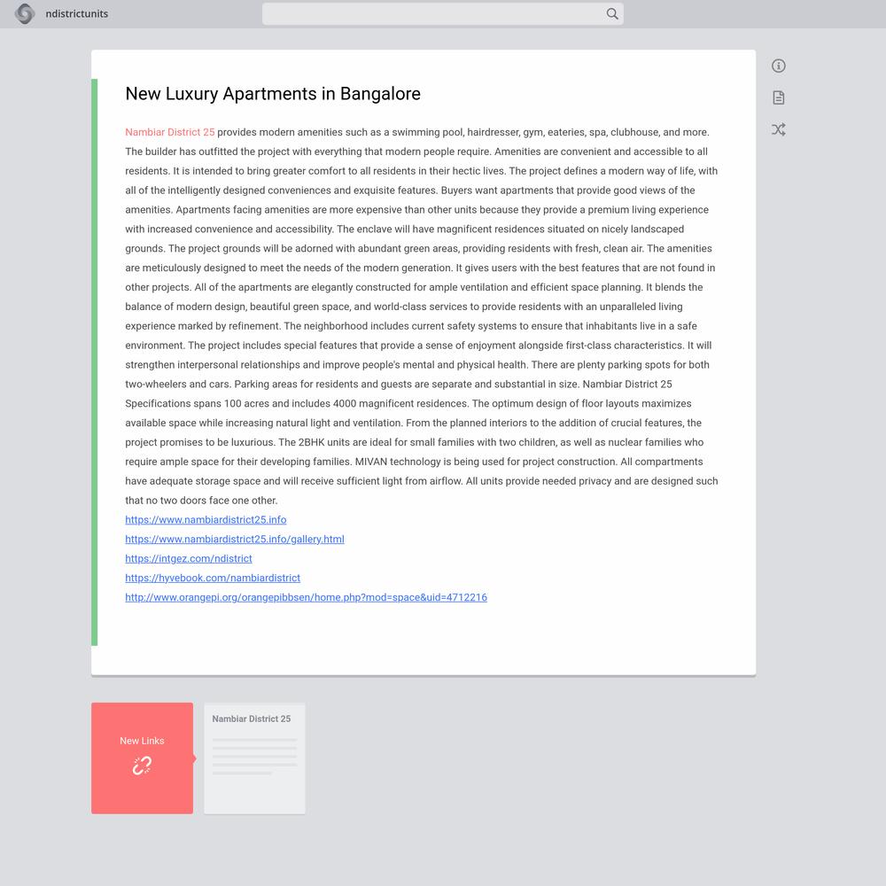This screenshot has width=886, height=886.
Task: Click the search magnifier icon
Action: (612, 13)
